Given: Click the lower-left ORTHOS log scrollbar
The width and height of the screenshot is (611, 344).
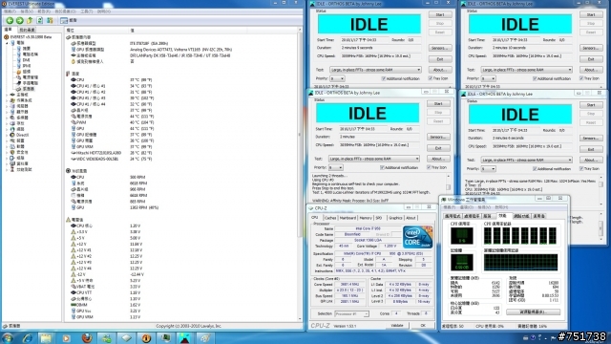Looking at the screenshot, I should click(x=448, y=187).
